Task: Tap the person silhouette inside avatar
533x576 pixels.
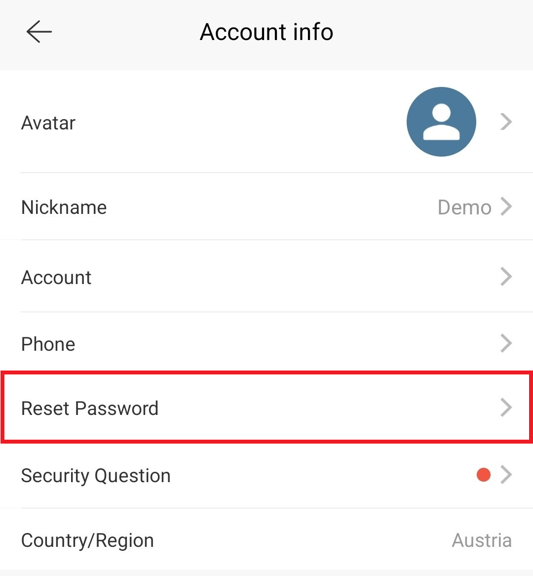Action: pos(441,122)
